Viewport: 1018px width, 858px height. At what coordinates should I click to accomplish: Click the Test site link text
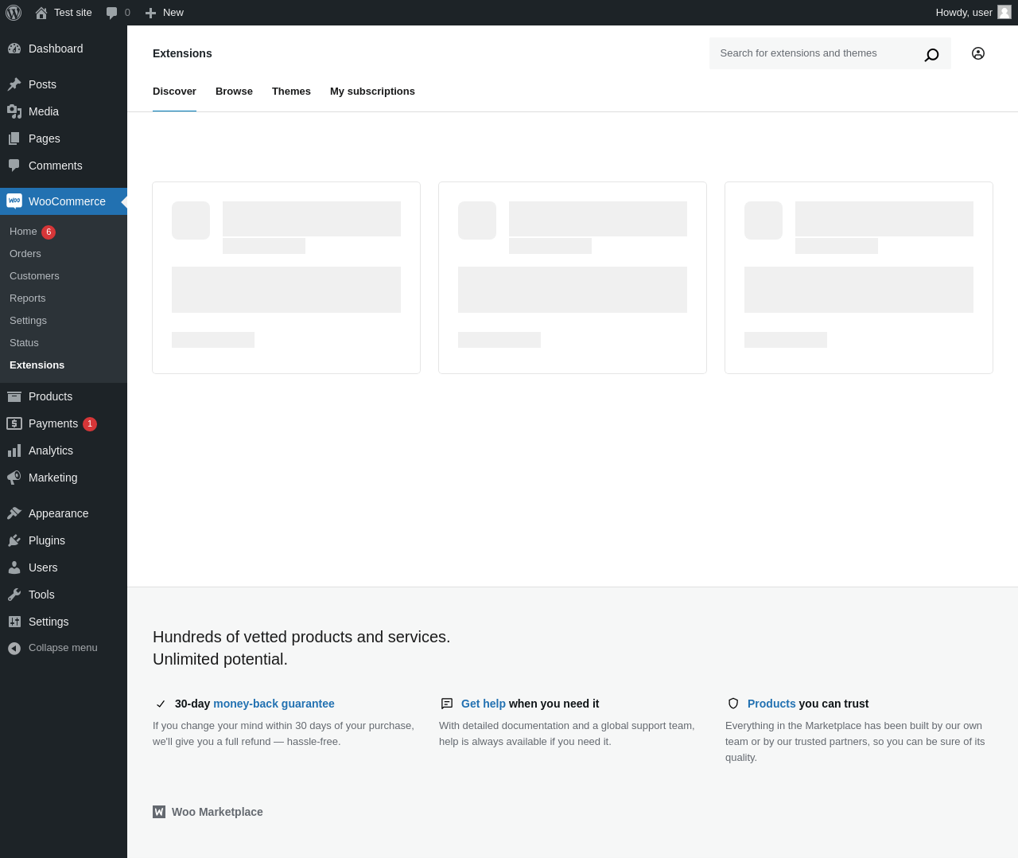pyautogui.click(x=73, y=13)
